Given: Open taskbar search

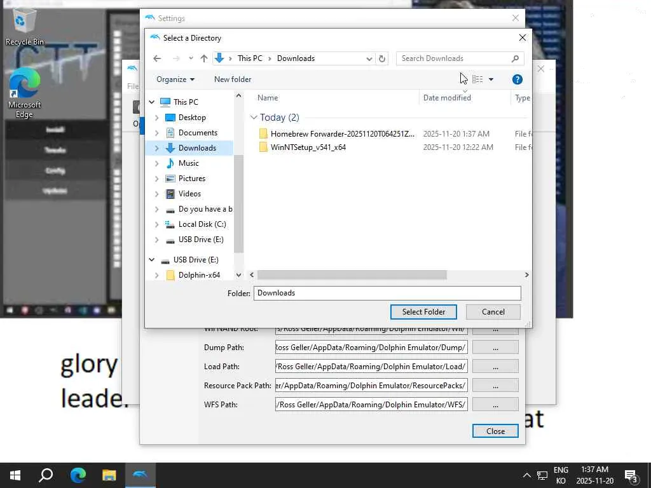Looking at the screenshot, I should (46, 475).
